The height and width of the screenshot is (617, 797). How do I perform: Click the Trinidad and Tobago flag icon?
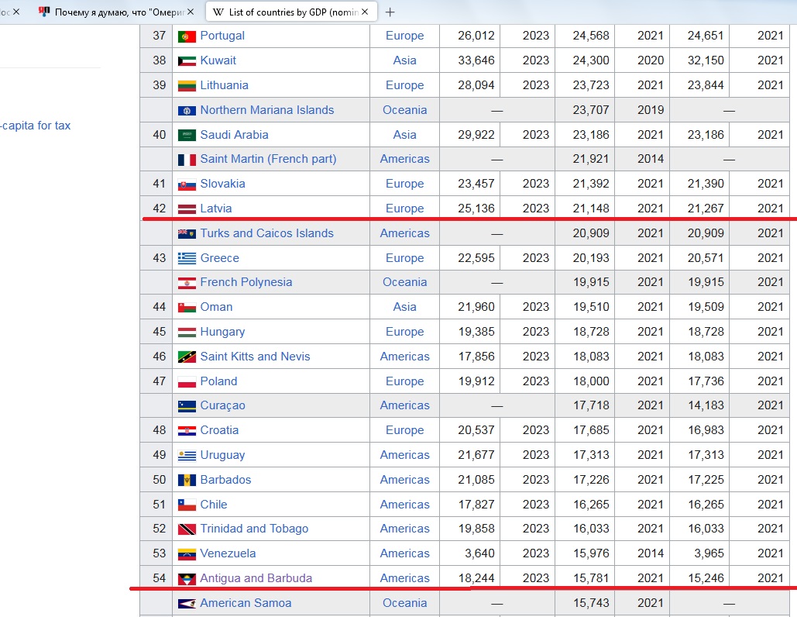187,529
